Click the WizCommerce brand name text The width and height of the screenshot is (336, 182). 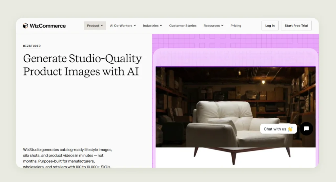tap(48, 26)
